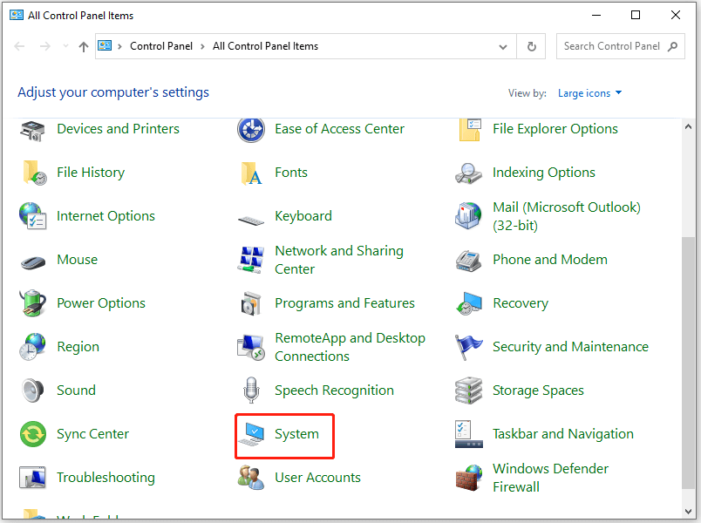This screenshot has width=701, height=523.
Task: Click the Speech Recognition microphone icon
Action: 251,390
